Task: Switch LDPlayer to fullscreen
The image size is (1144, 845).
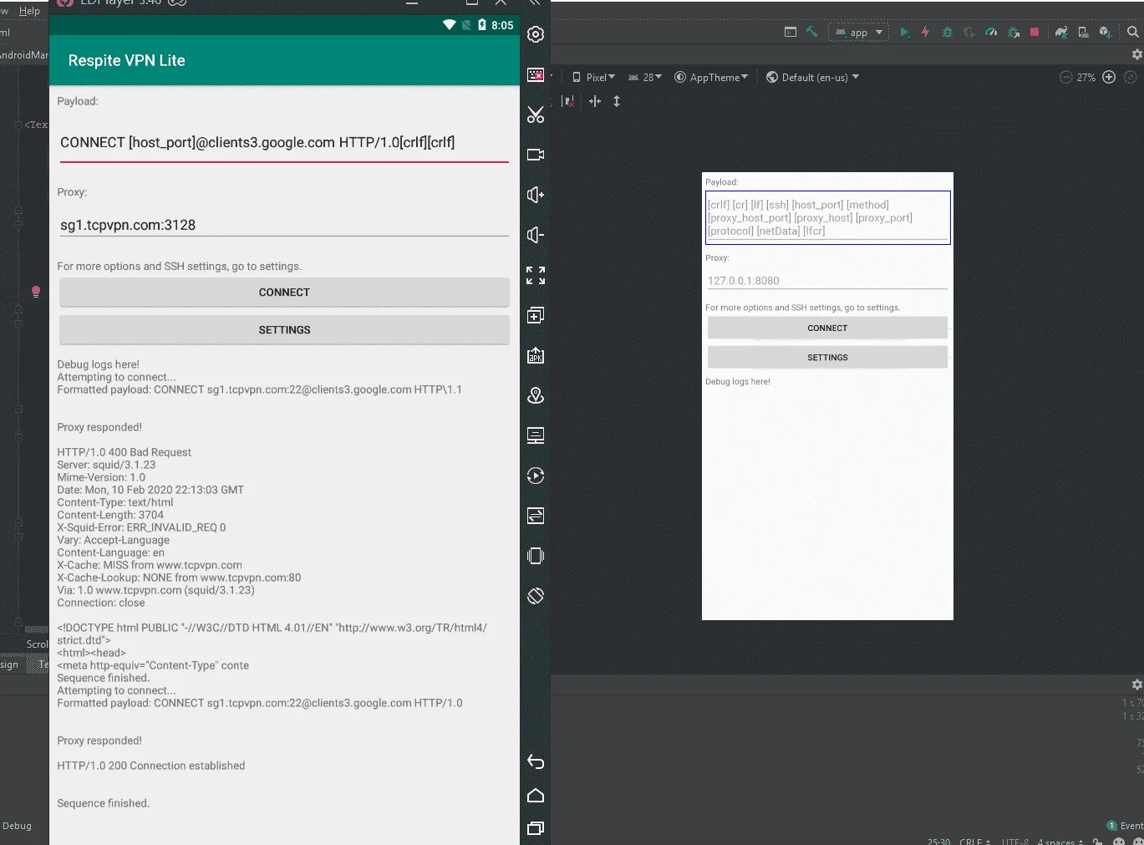Action: pyautogui.click(x=536, y=275)
